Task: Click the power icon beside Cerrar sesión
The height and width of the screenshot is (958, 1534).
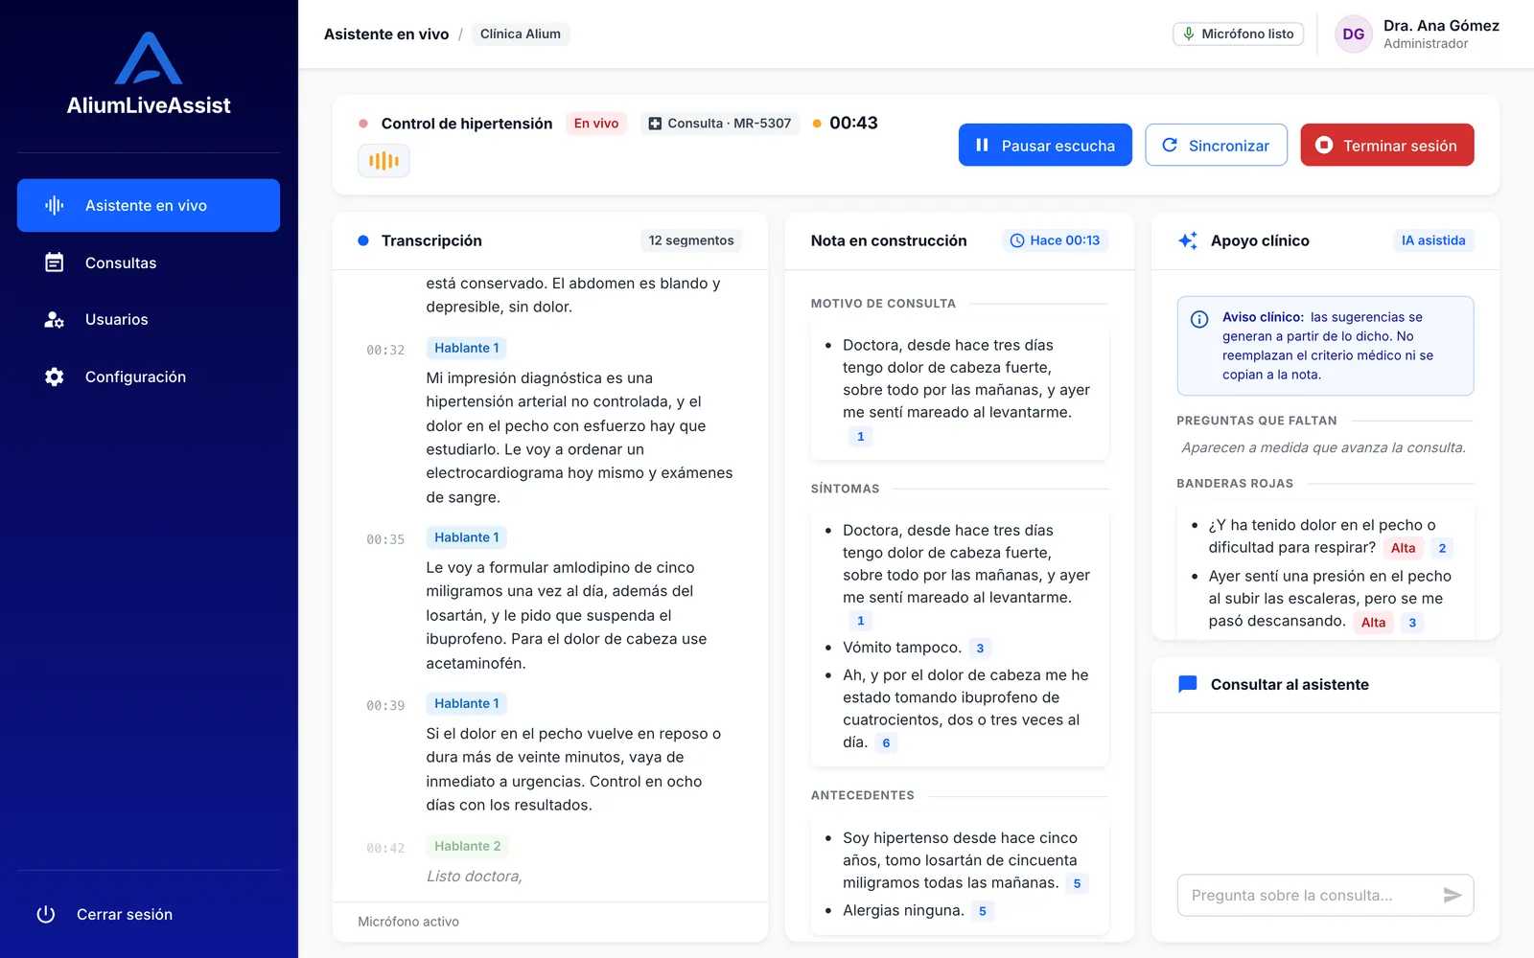Action: (46, 914)
